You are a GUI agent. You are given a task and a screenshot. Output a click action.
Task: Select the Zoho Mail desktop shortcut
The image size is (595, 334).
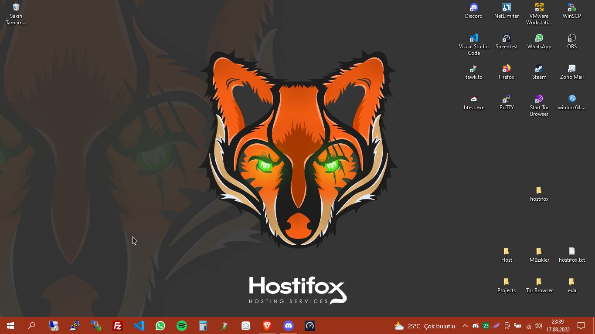572,72
